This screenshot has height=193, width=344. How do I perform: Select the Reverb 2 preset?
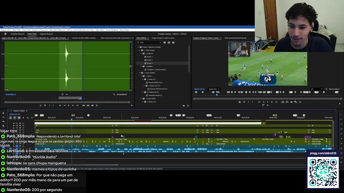click(x=150, y=60)
